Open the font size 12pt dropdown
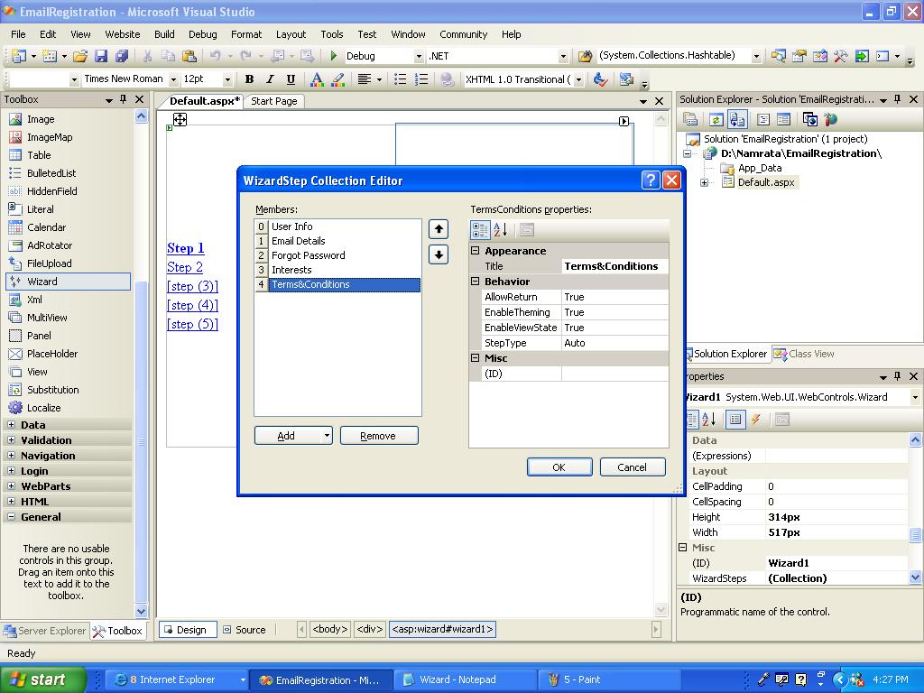924x693 pixels. coord(226,79)
